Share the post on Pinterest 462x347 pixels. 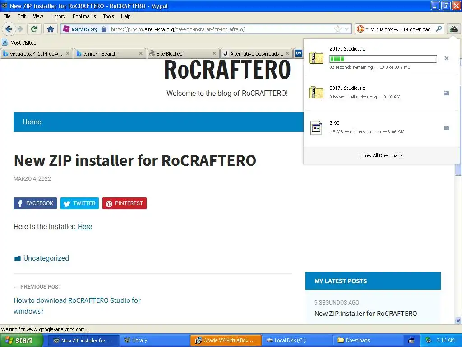(125, 203)
